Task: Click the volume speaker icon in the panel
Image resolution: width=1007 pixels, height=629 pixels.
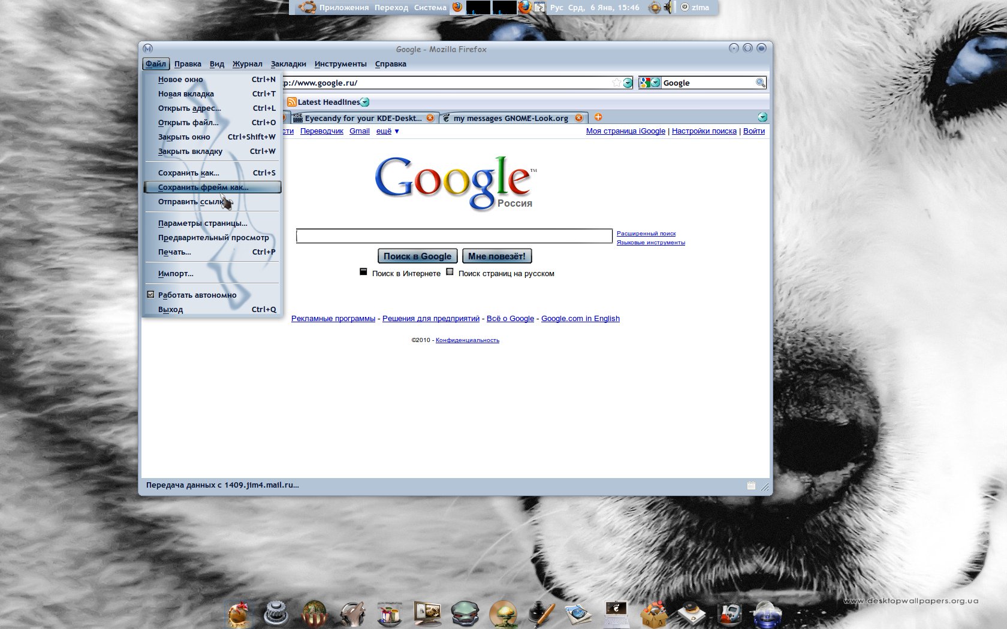Action: pos(668,8)
